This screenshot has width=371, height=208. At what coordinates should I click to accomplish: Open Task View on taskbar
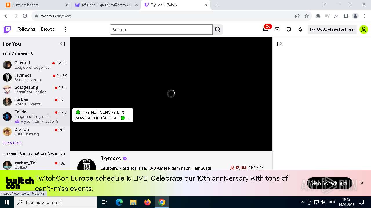tap(104, 202)
